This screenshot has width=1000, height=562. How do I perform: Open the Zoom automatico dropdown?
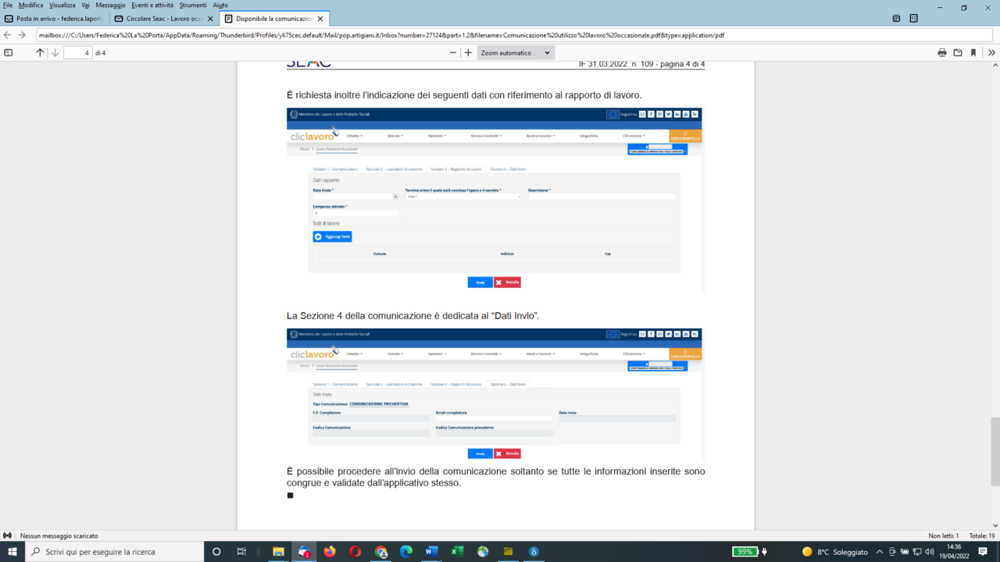tap(516, 53)
